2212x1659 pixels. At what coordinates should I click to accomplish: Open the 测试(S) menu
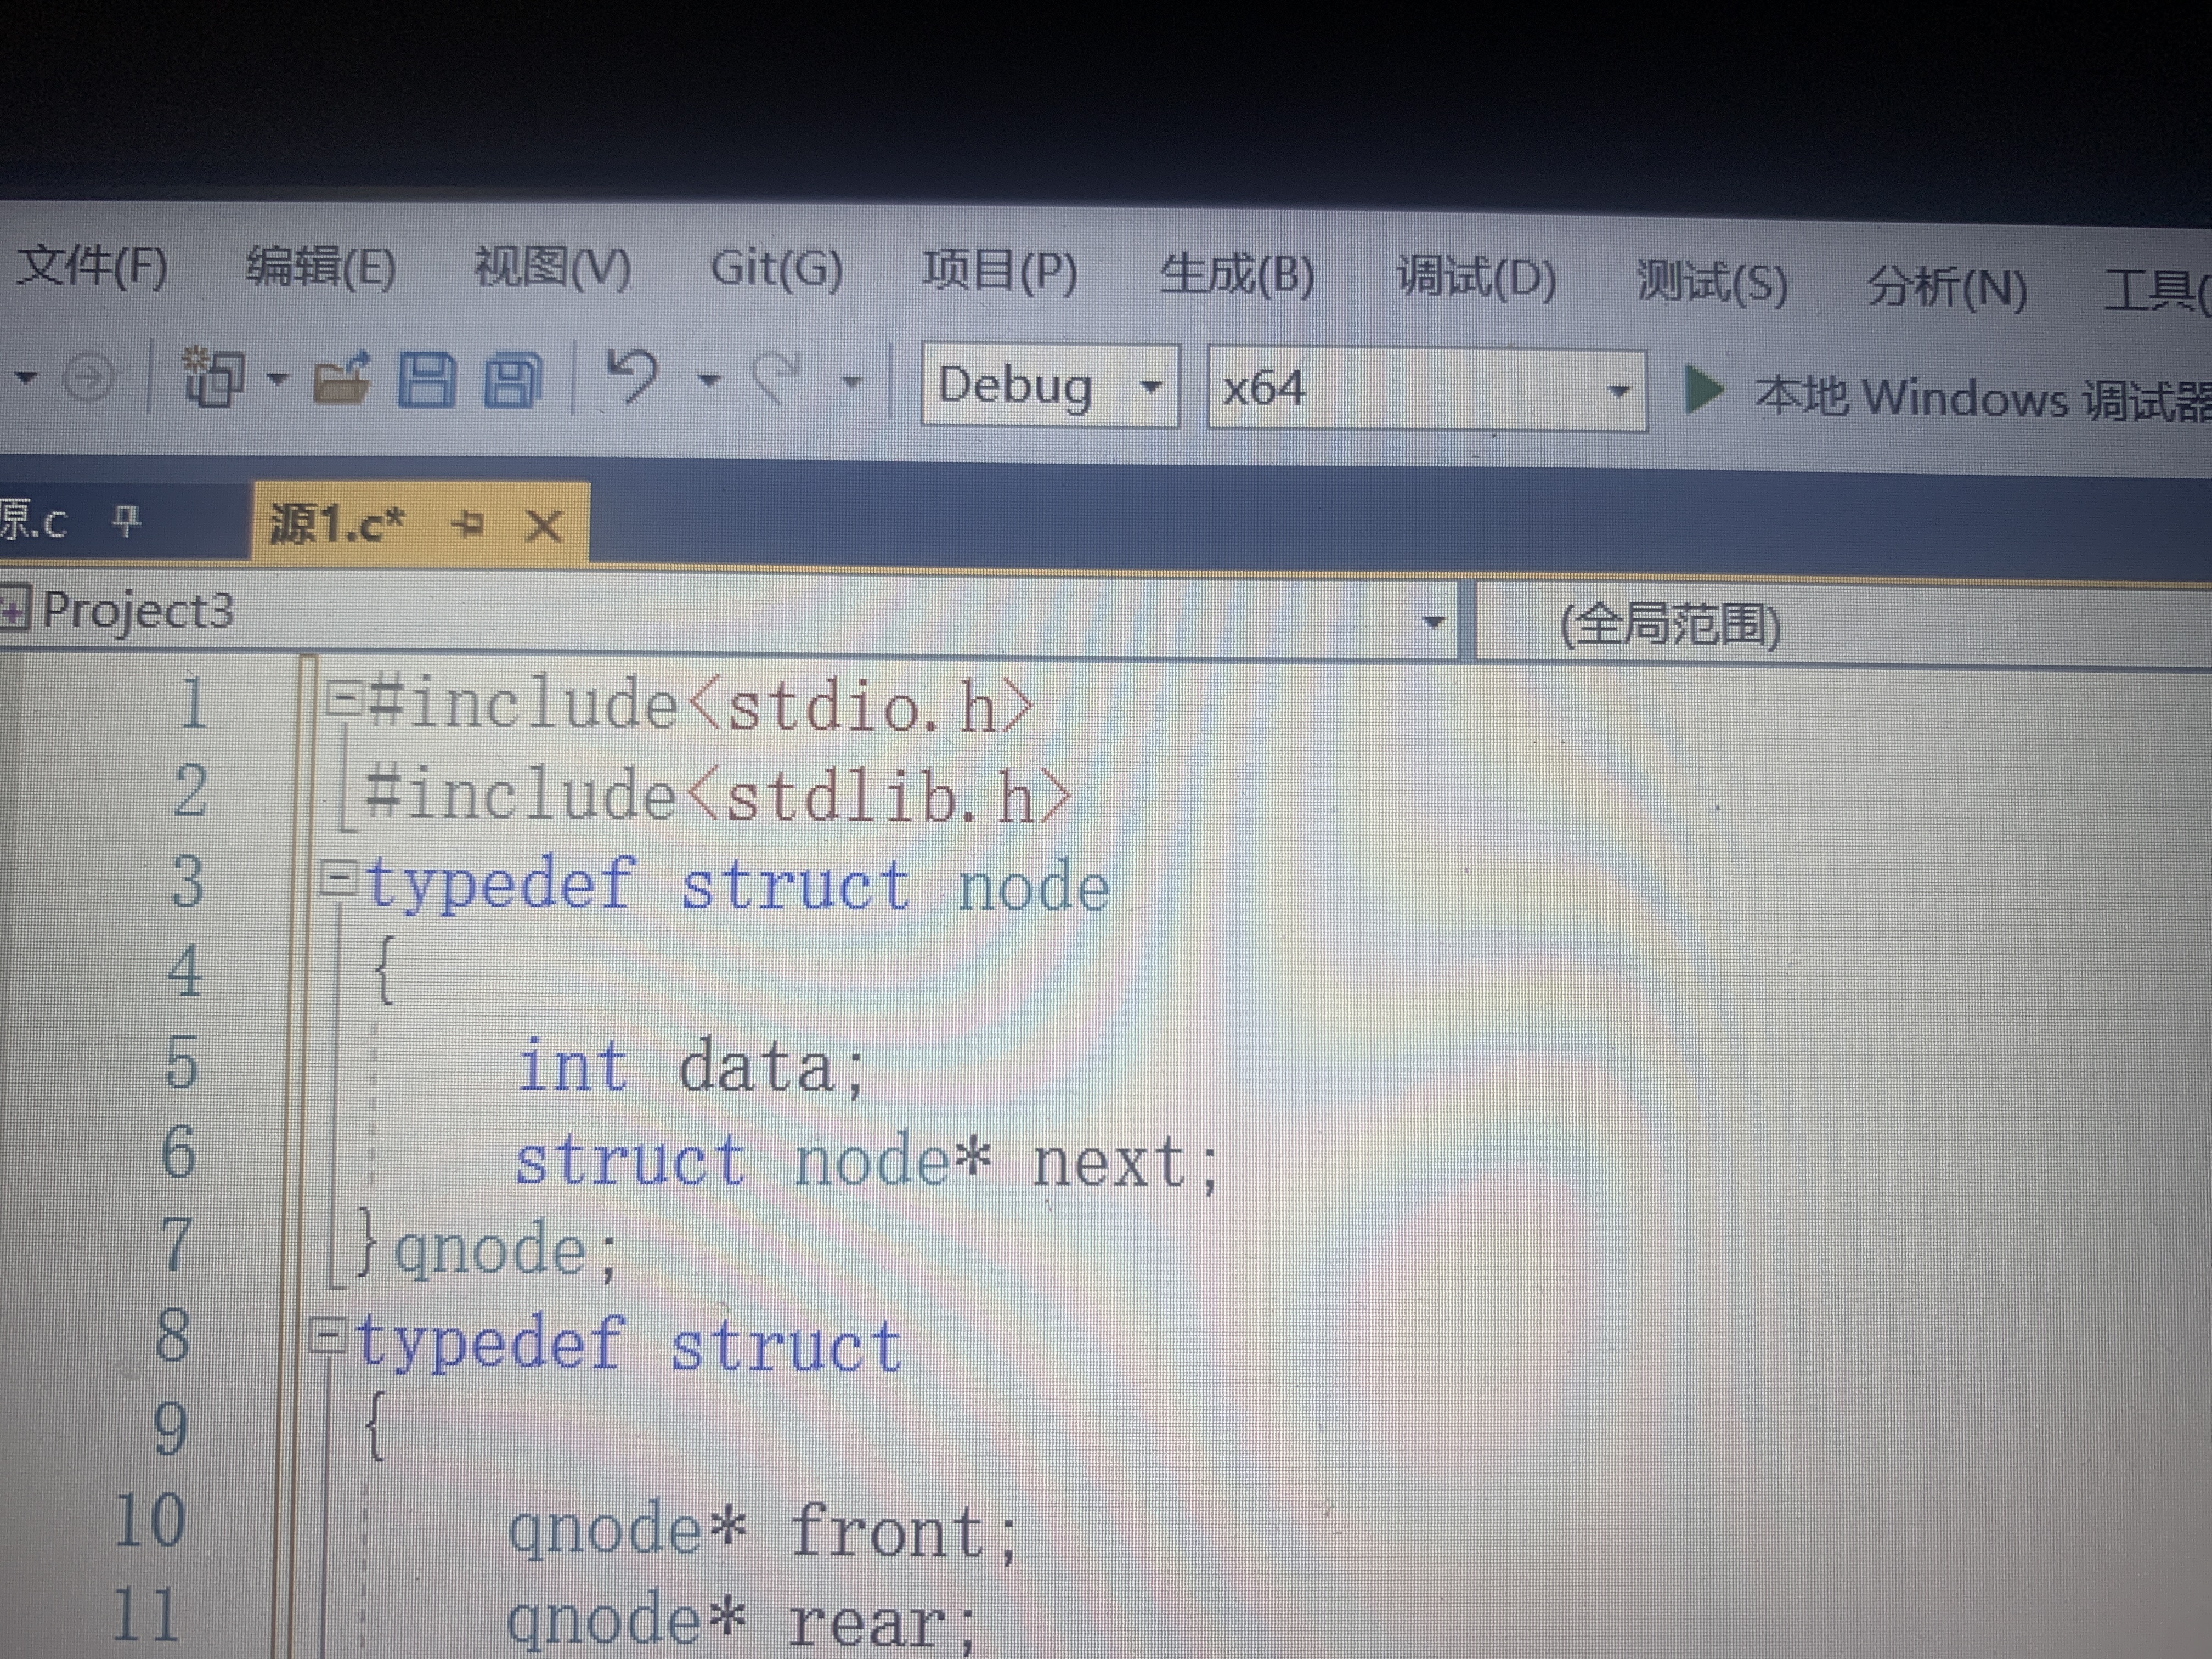click(1712, 283)
